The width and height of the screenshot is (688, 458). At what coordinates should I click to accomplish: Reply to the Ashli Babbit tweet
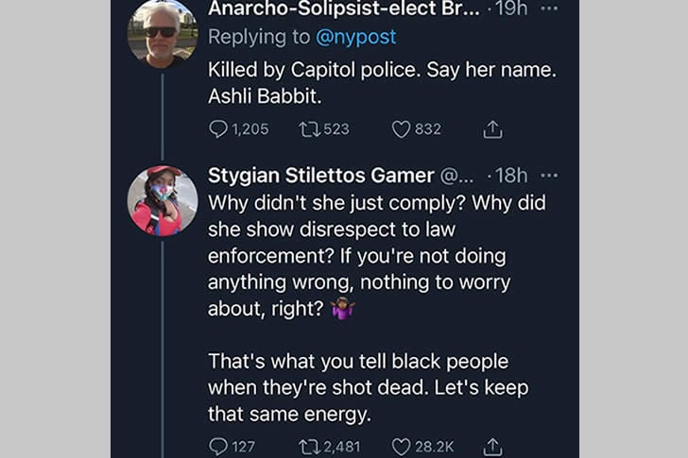(218, 128)
